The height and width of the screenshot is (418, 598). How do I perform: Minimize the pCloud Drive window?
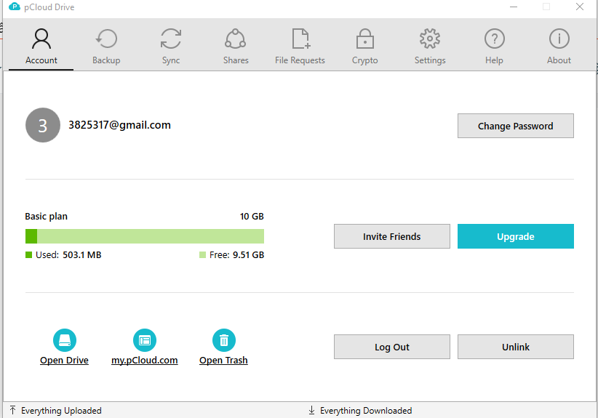(x=514, y=7)
